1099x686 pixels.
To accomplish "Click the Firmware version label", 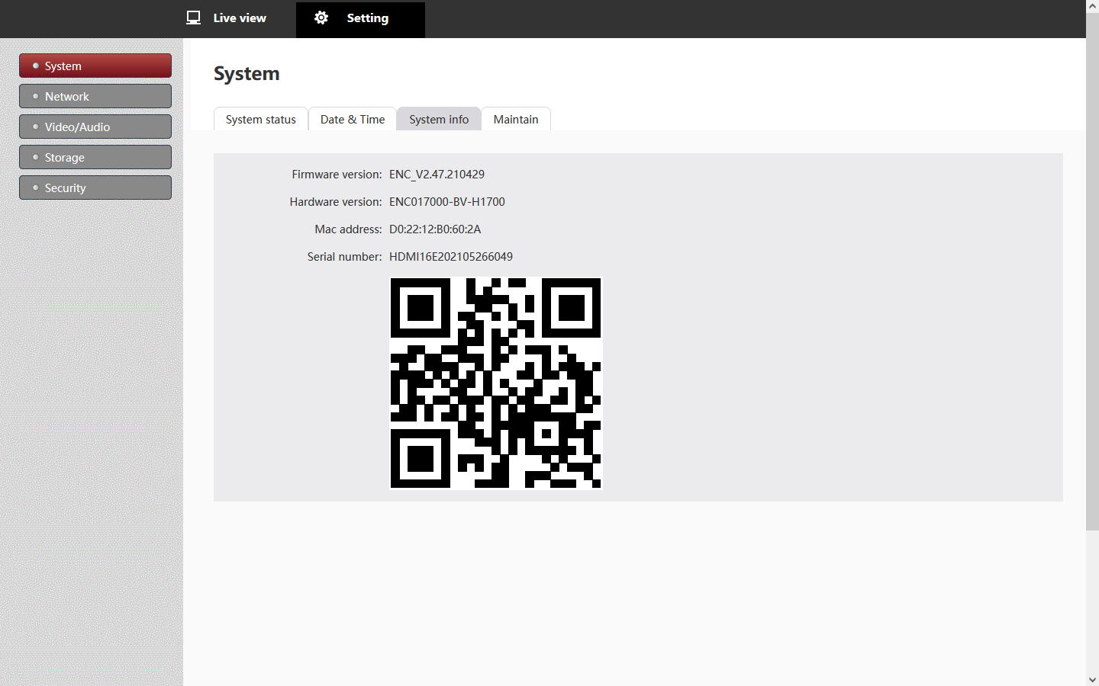I will 337,175.
